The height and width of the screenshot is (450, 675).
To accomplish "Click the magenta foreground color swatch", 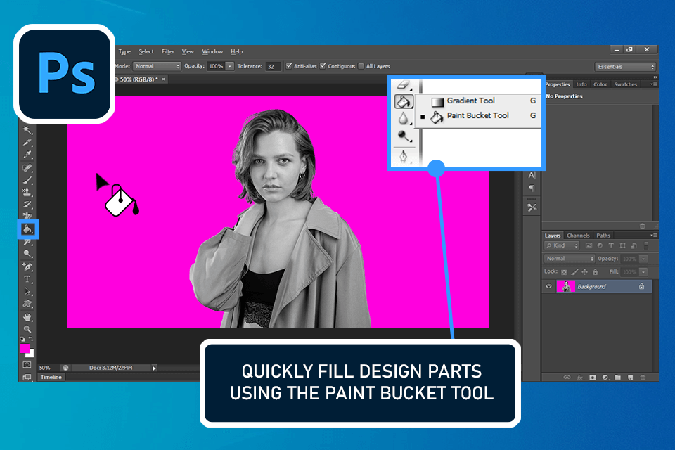I will pyautogui.click(x=25, y=348).
